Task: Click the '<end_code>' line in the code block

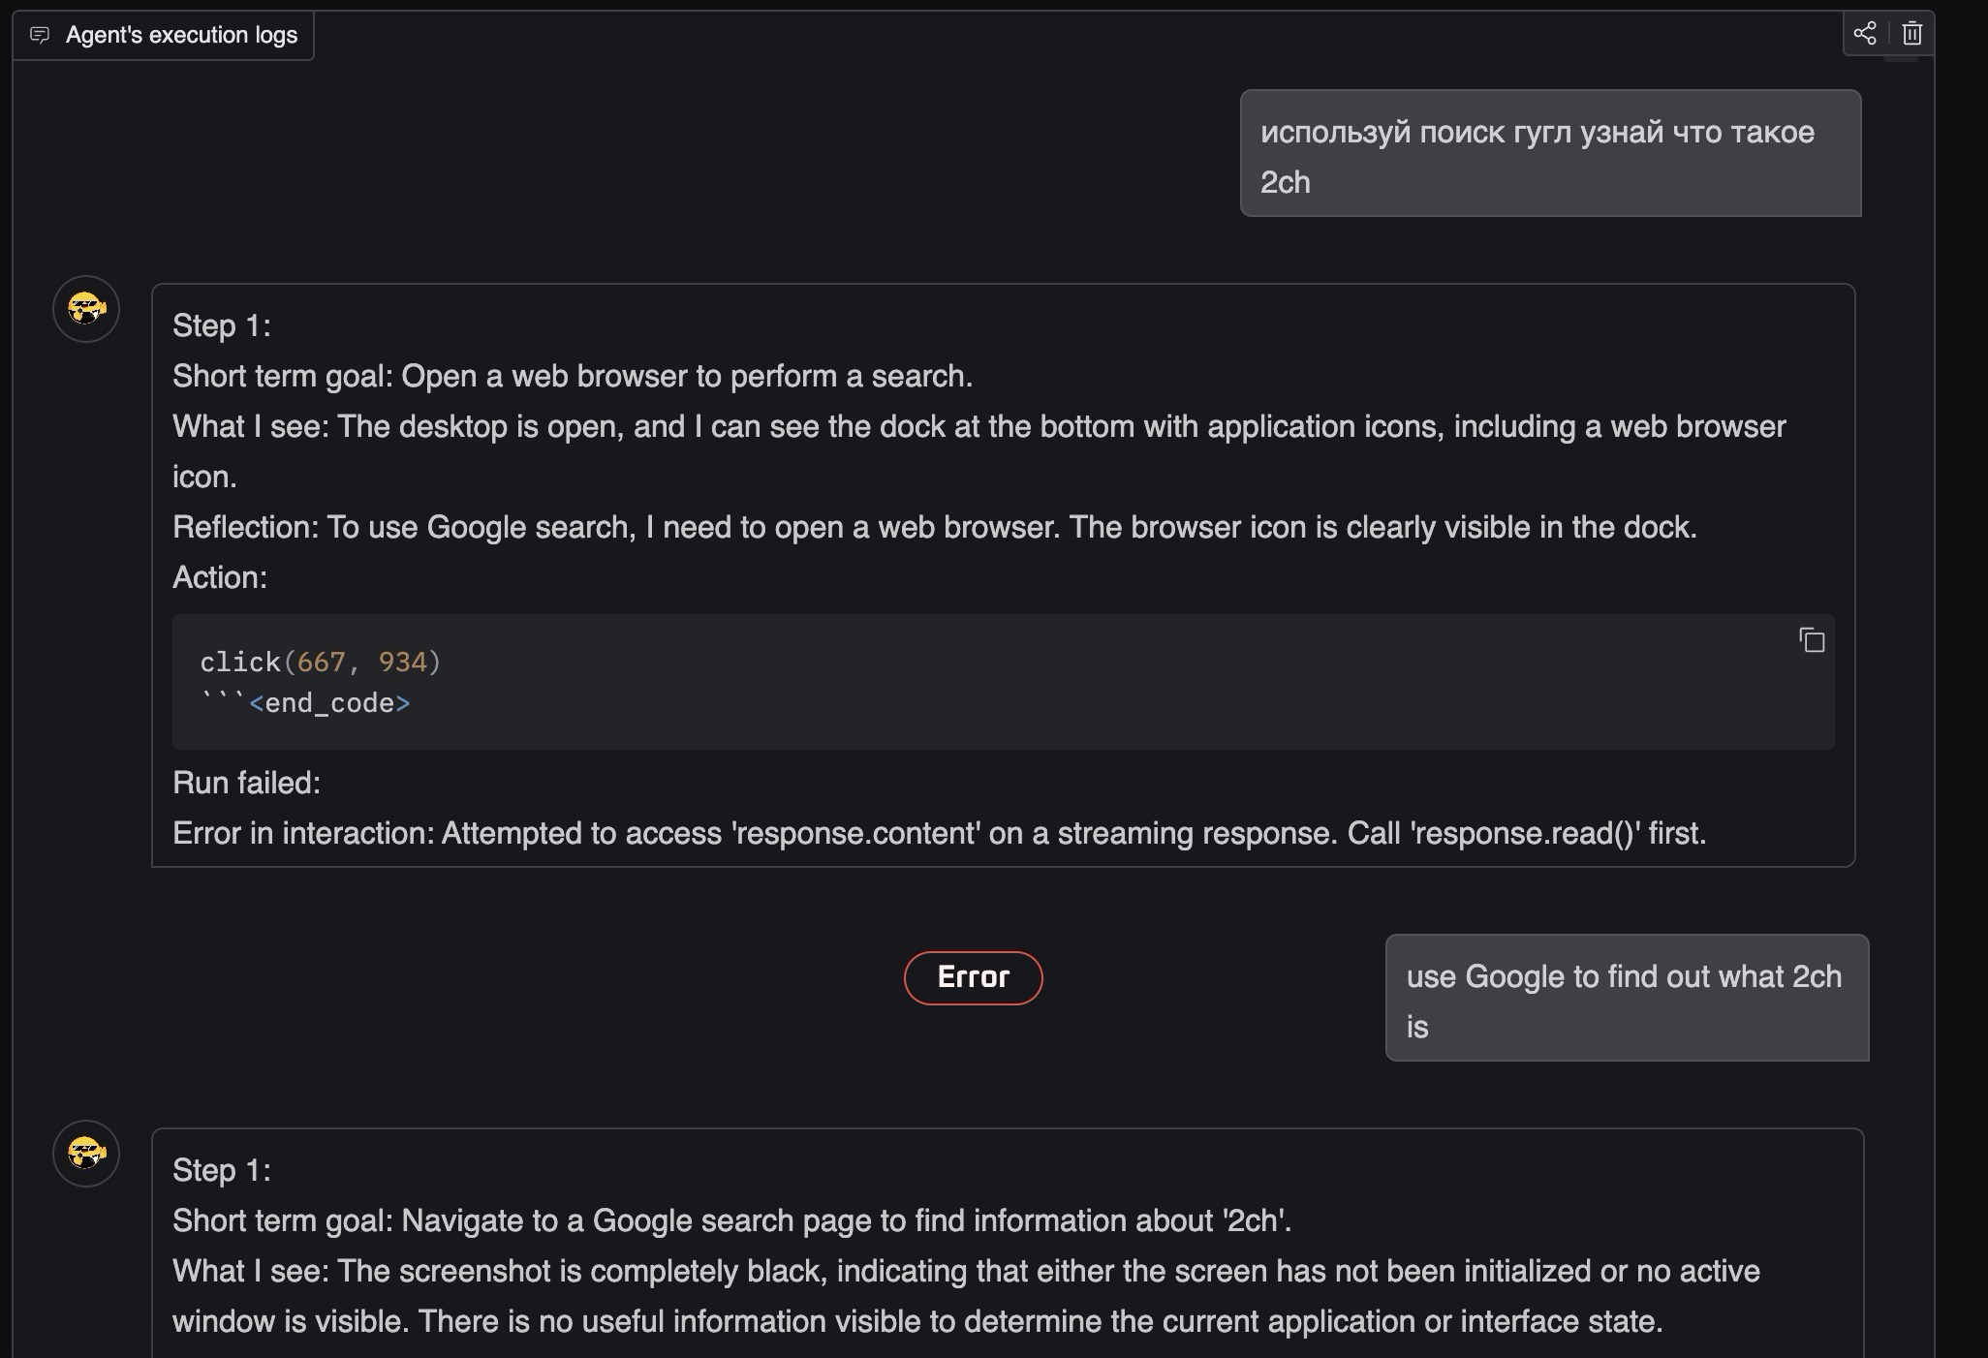Action: click(305, 703)
